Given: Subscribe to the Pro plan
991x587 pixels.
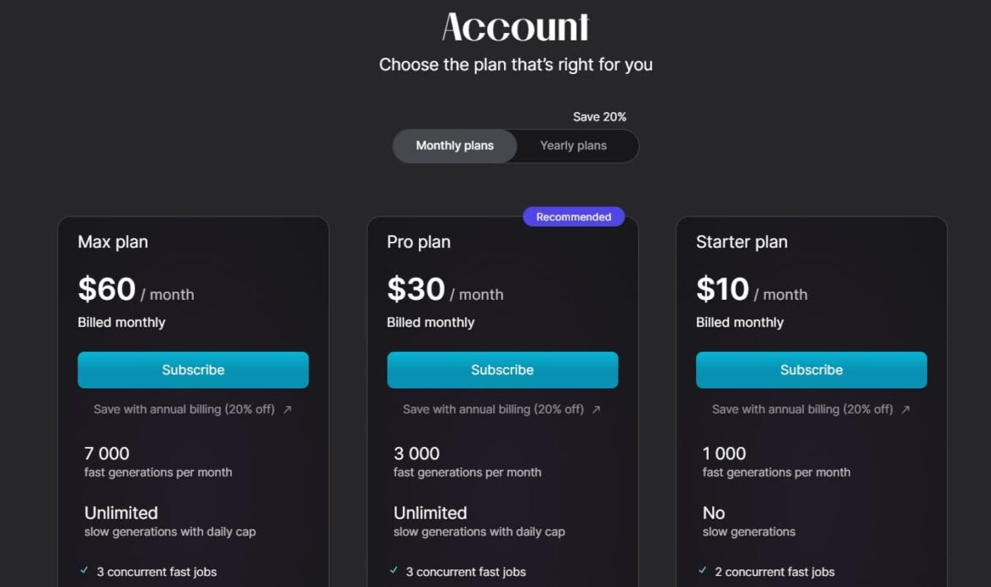Looking at the screenshot, I should (502, 370).
